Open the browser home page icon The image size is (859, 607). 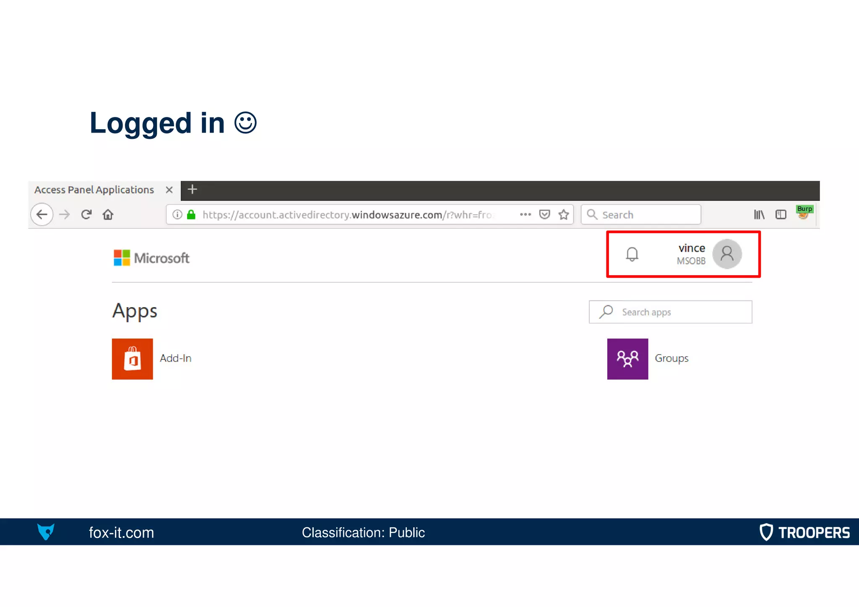point(108,215)
